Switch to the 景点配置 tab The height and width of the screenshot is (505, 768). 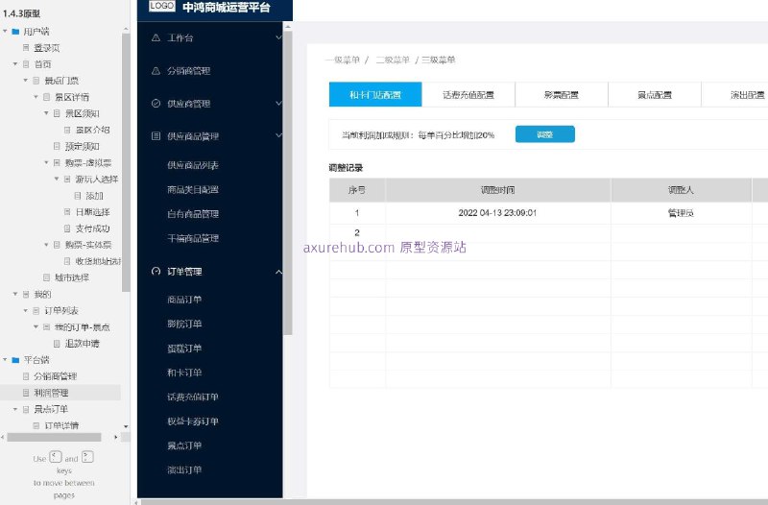[655, 94]
